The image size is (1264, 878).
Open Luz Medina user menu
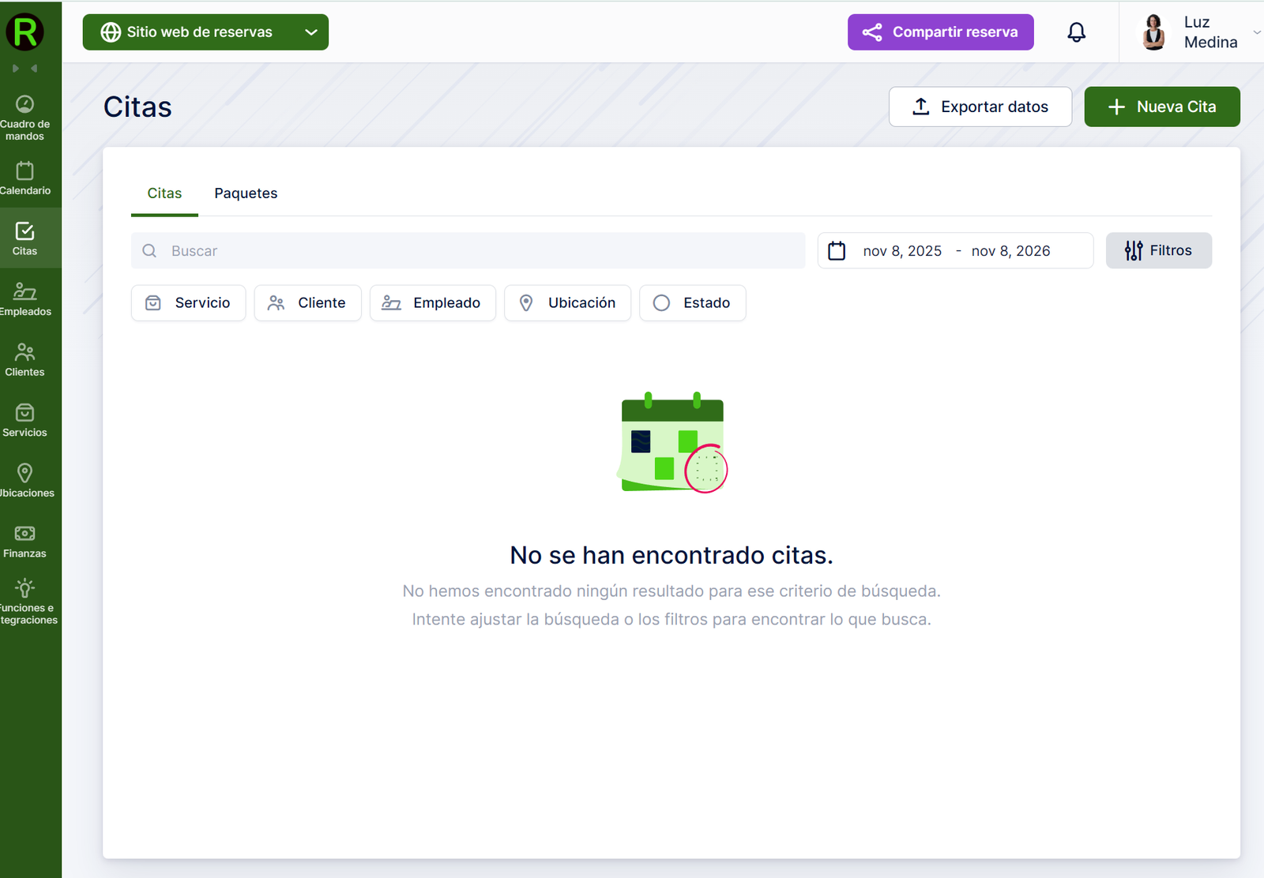1197,32
